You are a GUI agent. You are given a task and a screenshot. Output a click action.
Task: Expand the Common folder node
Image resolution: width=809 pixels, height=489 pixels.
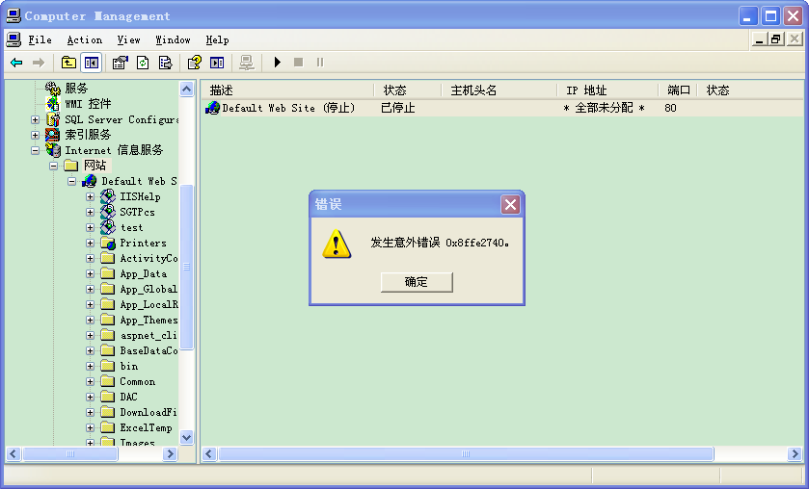91,382
